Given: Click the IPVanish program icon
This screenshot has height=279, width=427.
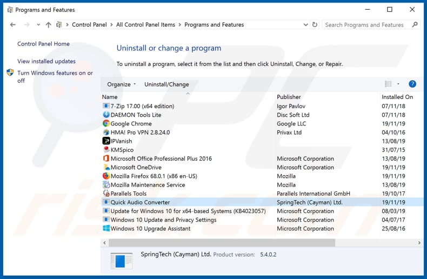Looking at the screenshot, I should point(106,141).
